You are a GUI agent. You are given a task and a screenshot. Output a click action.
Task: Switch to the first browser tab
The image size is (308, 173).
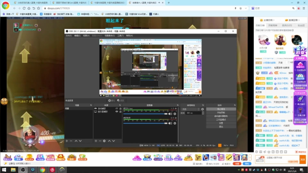[x=31, y=3]
